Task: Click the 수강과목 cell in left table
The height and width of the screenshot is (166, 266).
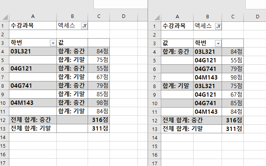Action: pyautogui.click(x=33, y=26)
